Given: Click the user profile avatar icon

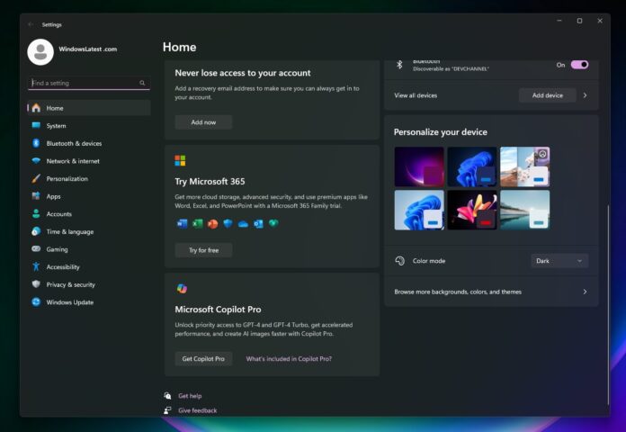Looking at the screenshot, I should (x=40, y=51).
